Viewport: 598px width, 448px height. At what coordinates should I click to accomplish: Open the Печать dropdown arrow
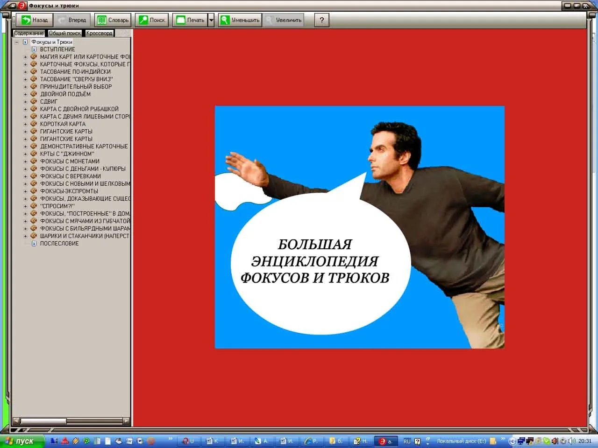click(x=211, y=20)
